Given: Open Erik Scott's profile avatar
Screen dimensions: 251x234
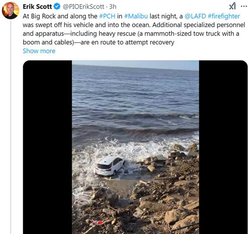Looking at the screenshot, I should [x=11, y=11].
